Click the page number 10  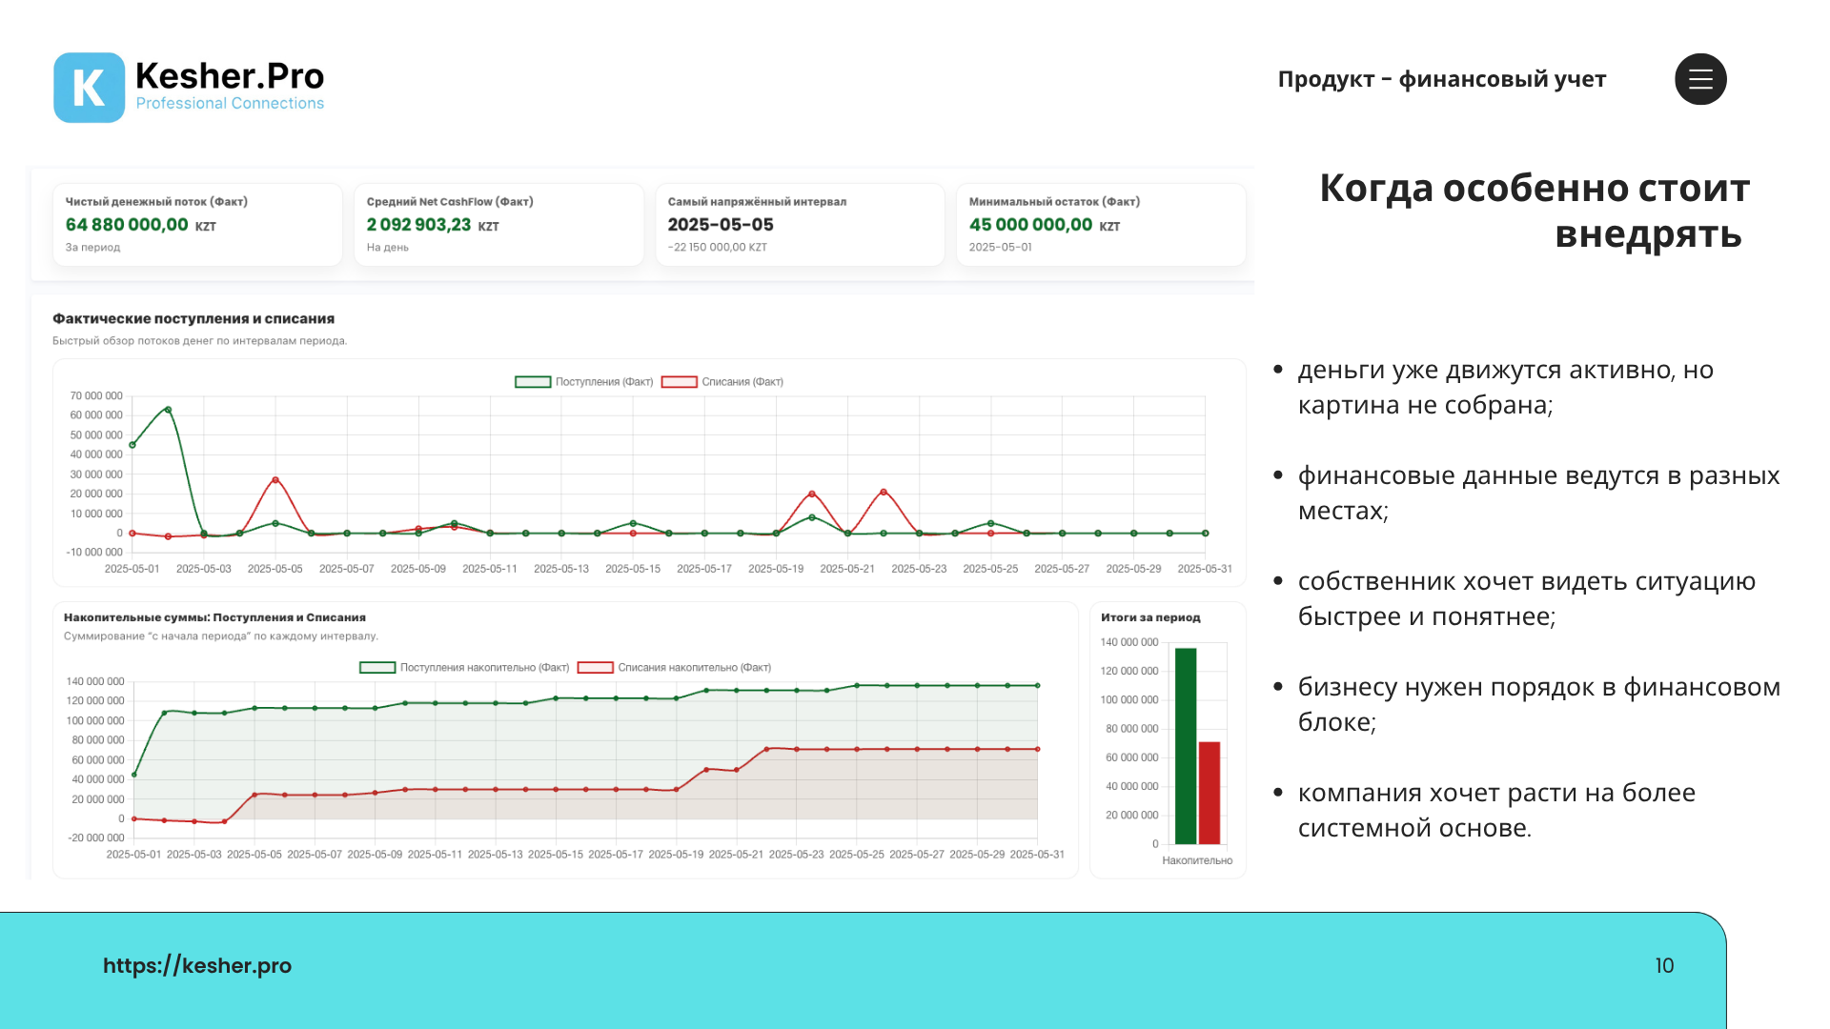point(1664,966)
